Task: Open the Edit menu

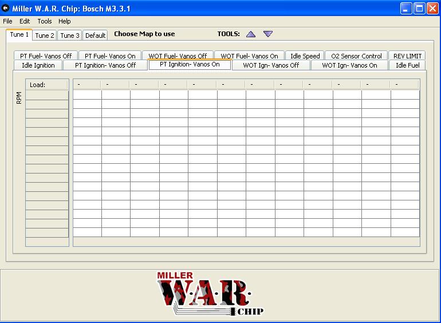Action: (x=25, y=21)
